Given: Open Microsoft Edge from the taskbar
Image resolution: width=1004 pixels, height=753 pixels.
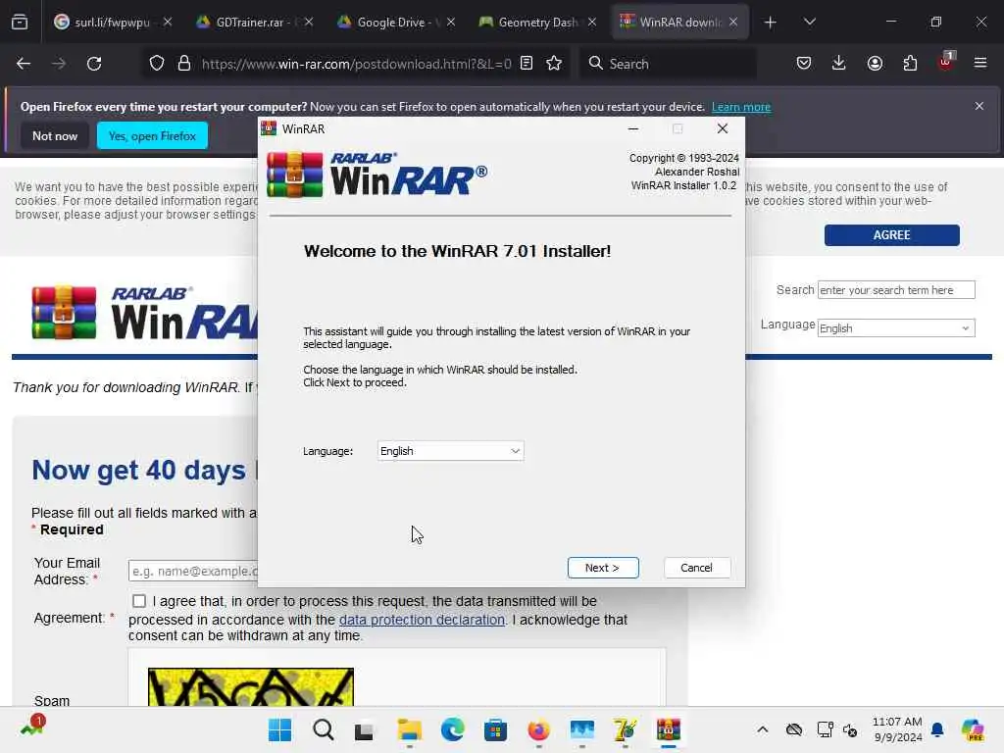Looking at the screenshot, I should 452,729.
